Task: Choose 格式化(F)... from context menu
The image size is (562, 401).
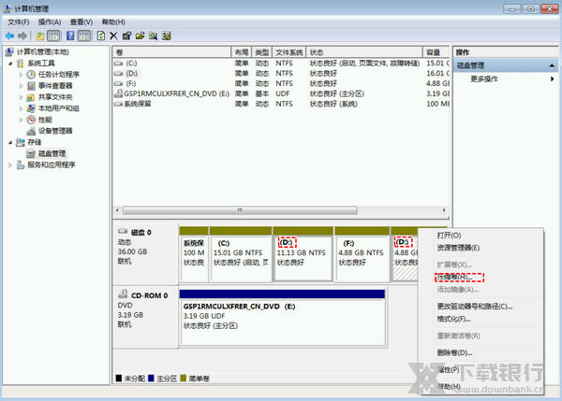Action: point(453,319)
